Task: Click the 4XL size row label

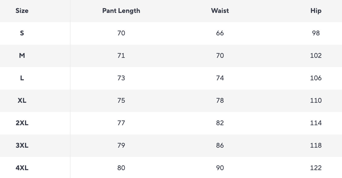Action: tap(22, 168)
